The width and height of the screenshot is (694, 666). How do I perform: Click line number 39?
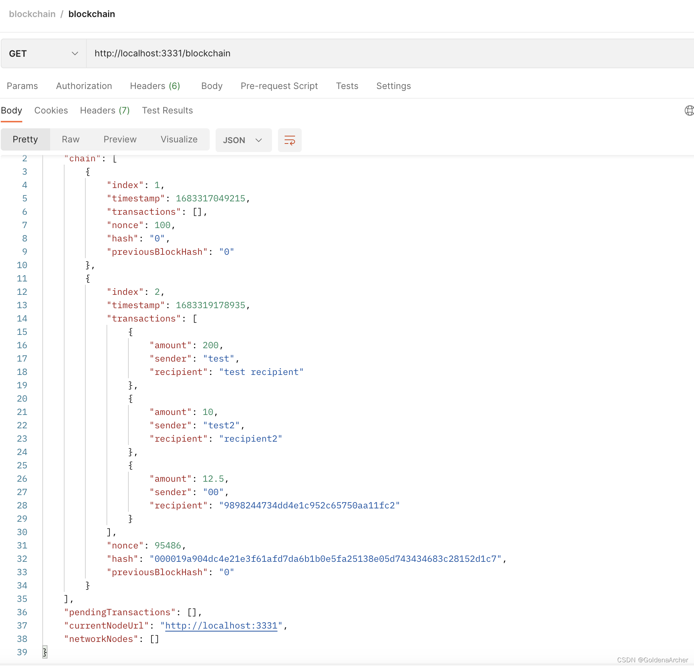coord(22,652)
